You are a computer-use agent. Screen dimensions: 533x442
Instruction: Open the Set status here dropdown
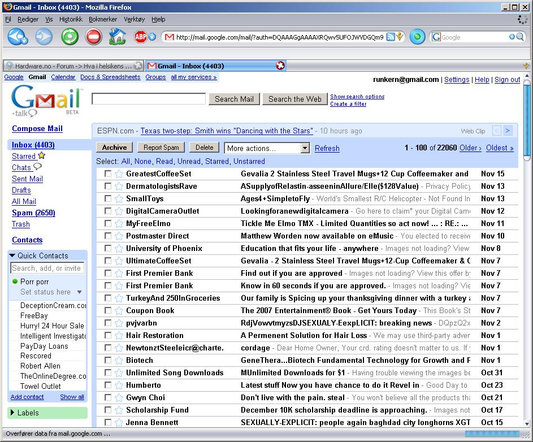[79, 292]
